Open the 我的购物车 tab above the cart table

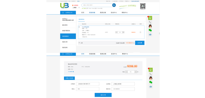coord(81,19)
